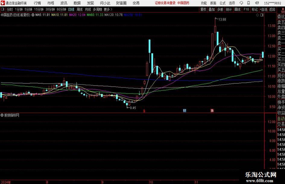
Task: Switch to 15分钟 period tab
Action: [39, 9]
